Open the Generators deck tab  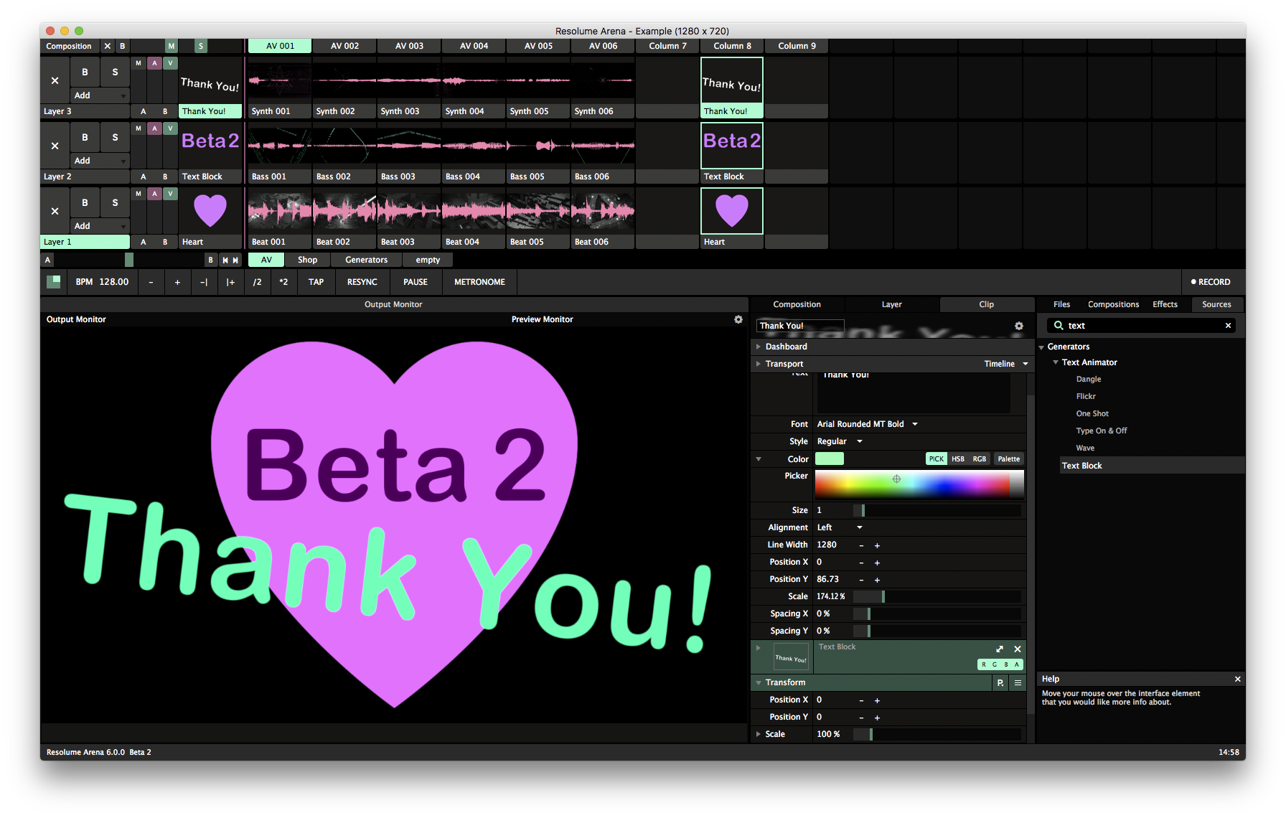[x=366, y=260]
